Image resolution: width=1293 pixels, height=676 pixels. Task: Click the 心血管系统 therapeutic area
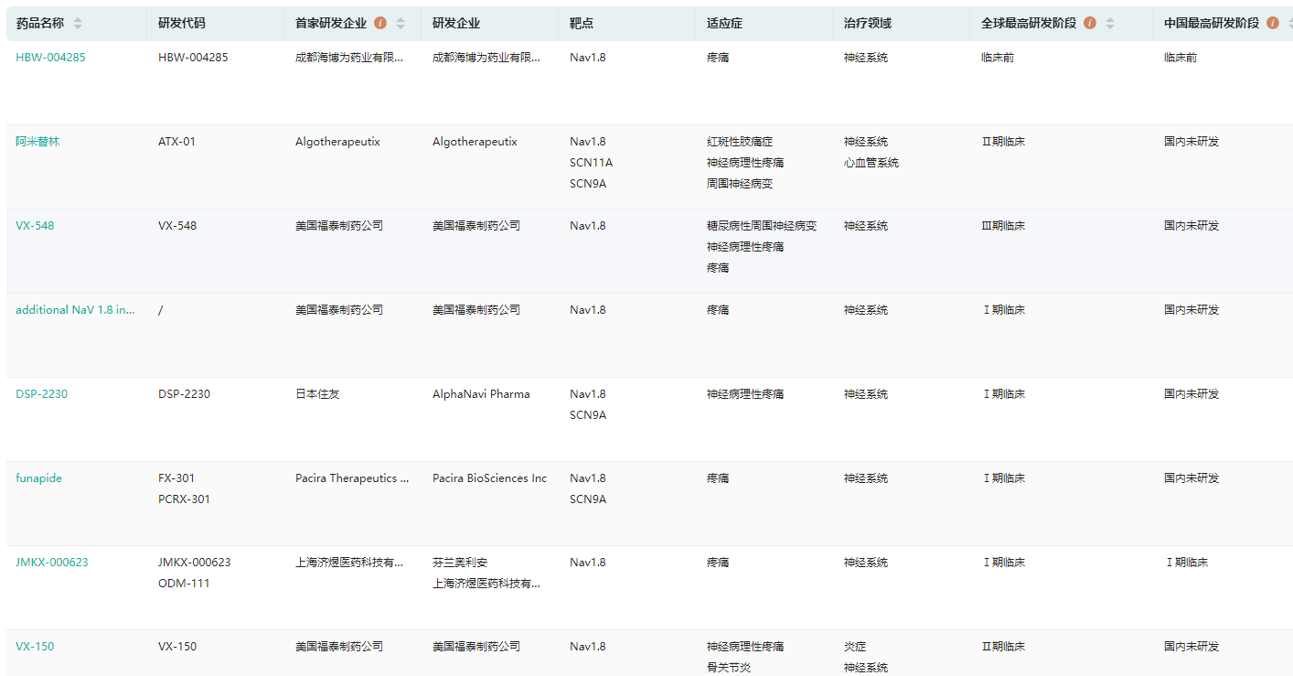point(871,163)
